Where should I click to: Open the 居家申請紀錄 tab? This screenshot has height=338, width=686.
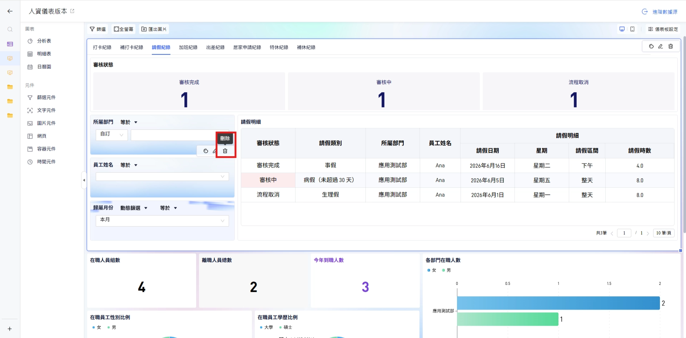click(247, 47)
